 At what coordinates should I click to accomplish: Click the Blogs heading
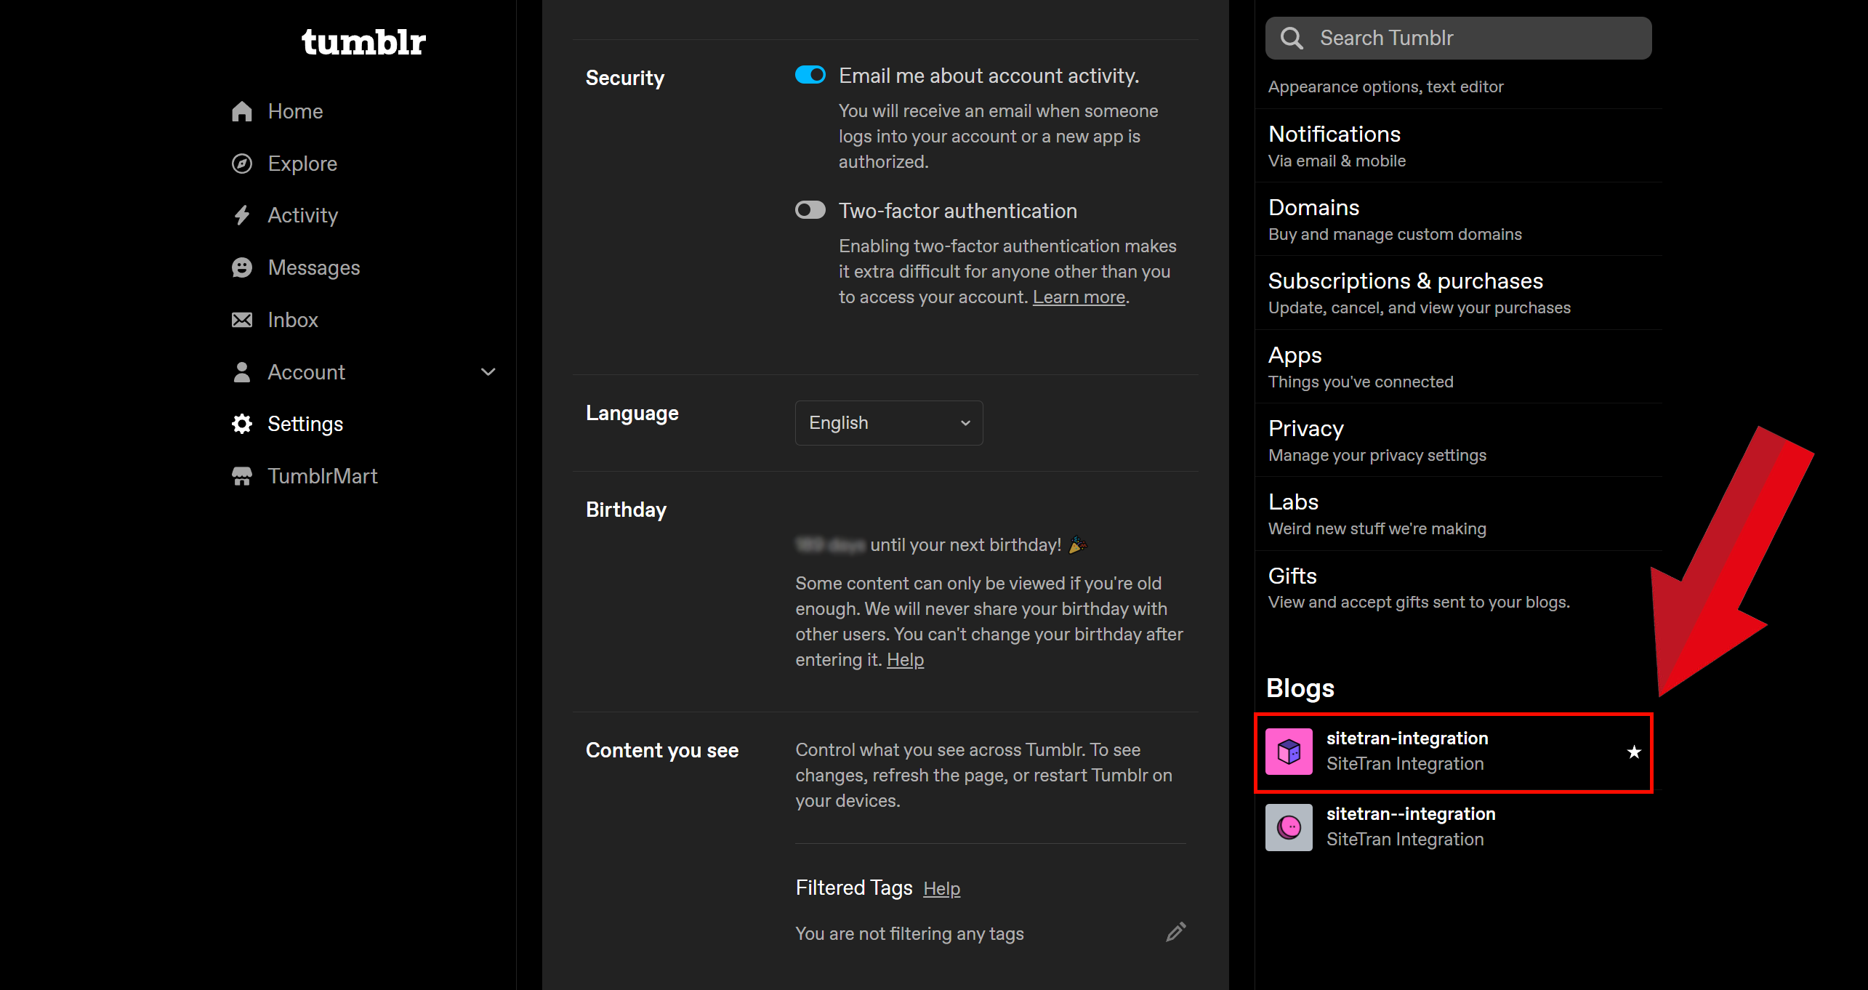[x=1300, y=688]
